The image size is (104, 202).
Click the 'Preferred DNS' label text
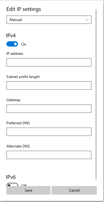(x=18, y=123)
